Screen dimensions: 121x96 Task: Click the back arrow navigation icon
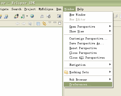pyautogui.click(x=18, y=24)
